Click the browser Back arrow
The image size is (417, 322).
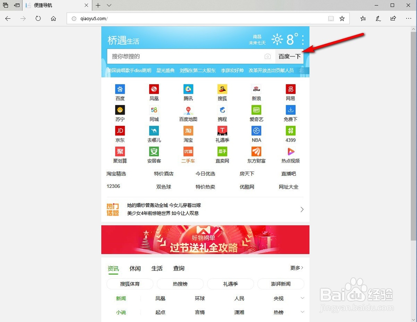tap(8, 18)
